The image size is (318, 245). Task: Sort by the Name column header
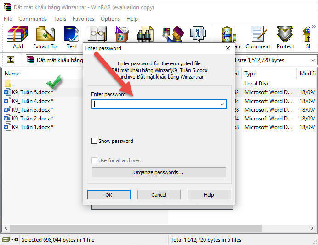tap(12, 74)
